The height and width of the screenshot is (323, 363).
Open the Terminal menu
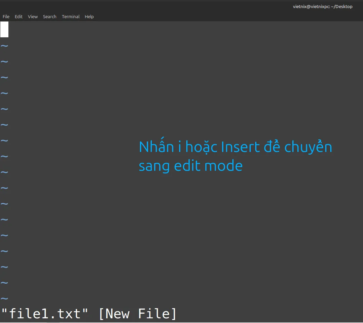click(71, 16)
